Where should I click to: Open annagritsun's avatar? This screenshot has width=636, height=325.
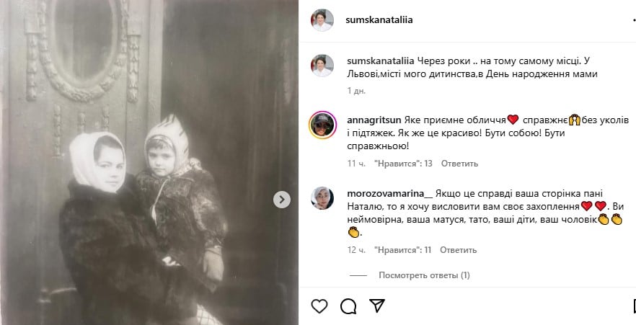pos(322,125)
